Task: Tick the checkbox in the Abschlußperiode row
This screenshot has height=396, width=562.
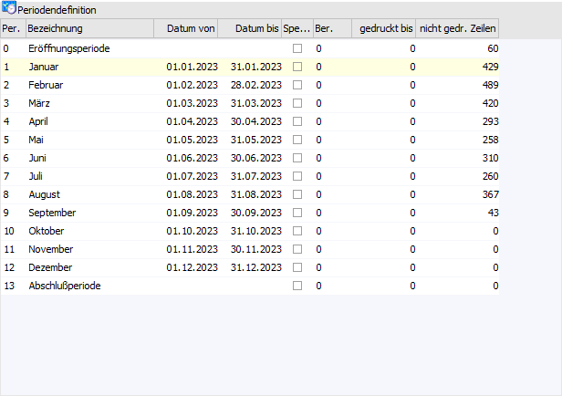Action: (x=297, y=286)
